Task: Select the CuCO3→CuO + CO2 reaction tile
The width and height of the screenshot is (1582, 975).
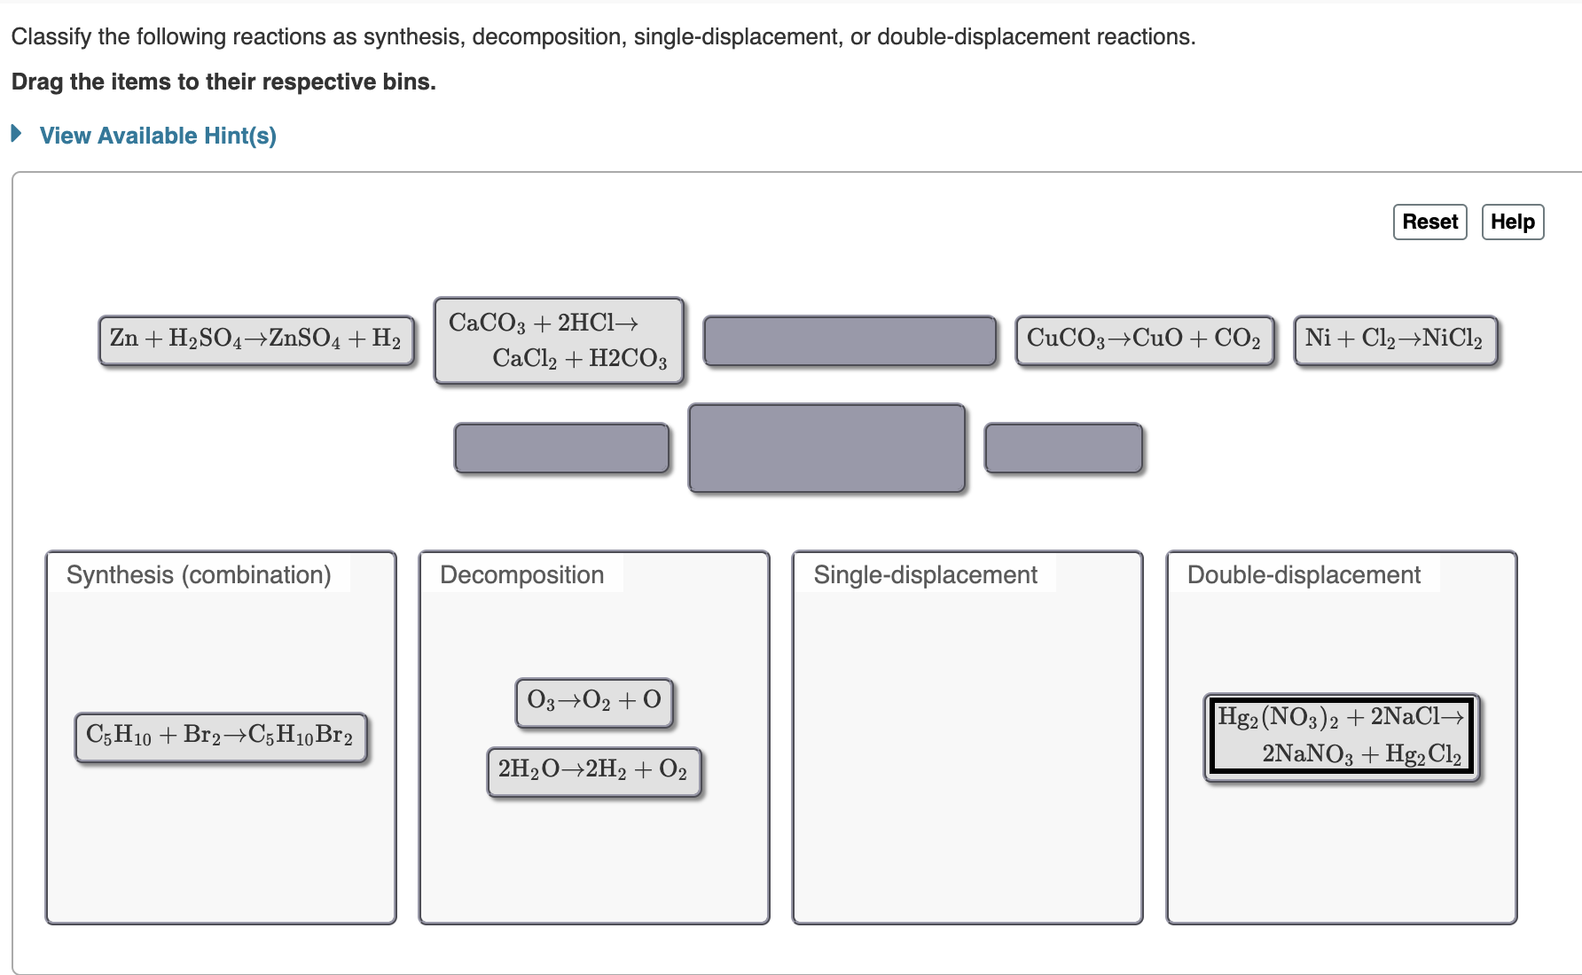Action: click(x=1145, y=339)
